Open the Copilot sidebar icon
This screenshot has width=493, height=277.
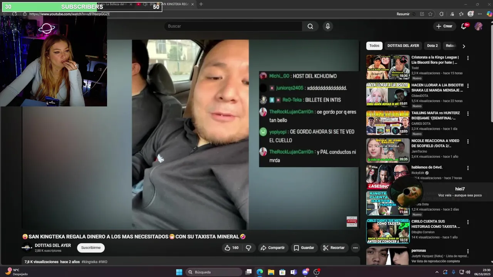[489, 14]
